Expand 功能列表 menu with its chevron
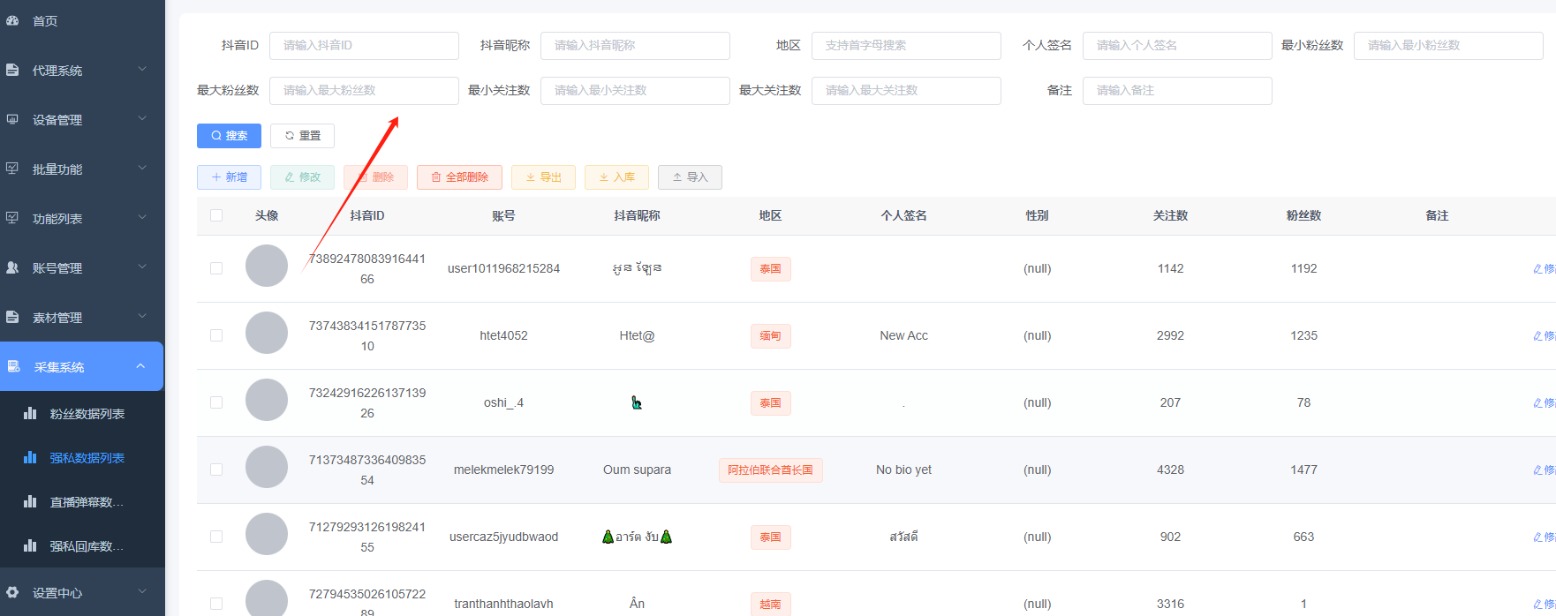 coord(142,217)
